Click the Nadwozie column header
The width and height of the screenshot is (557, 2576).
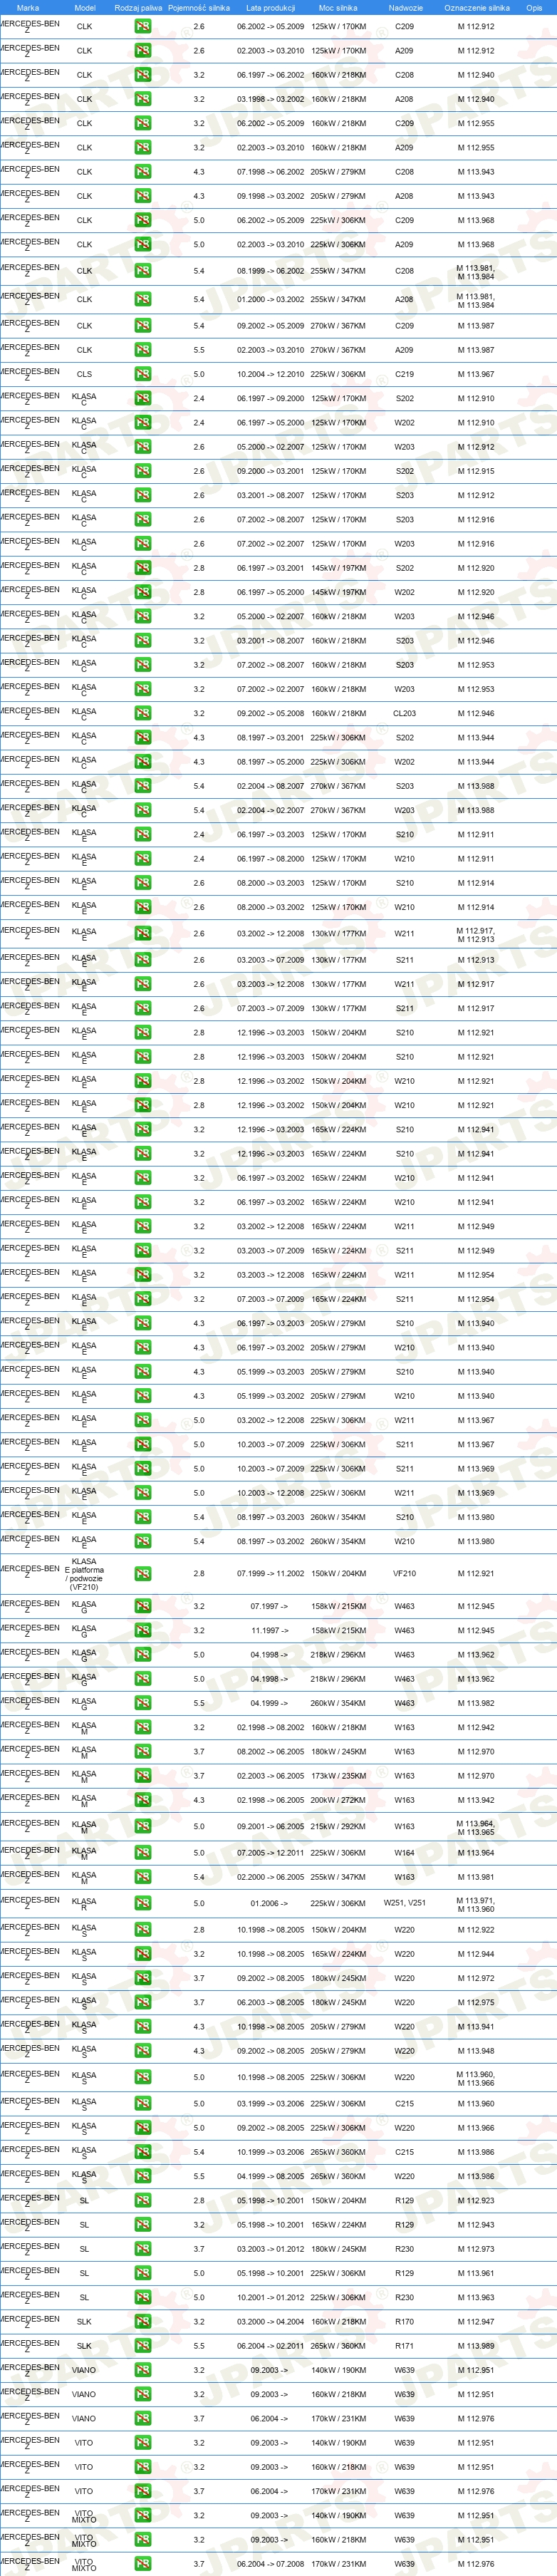(x=405, y=7)
